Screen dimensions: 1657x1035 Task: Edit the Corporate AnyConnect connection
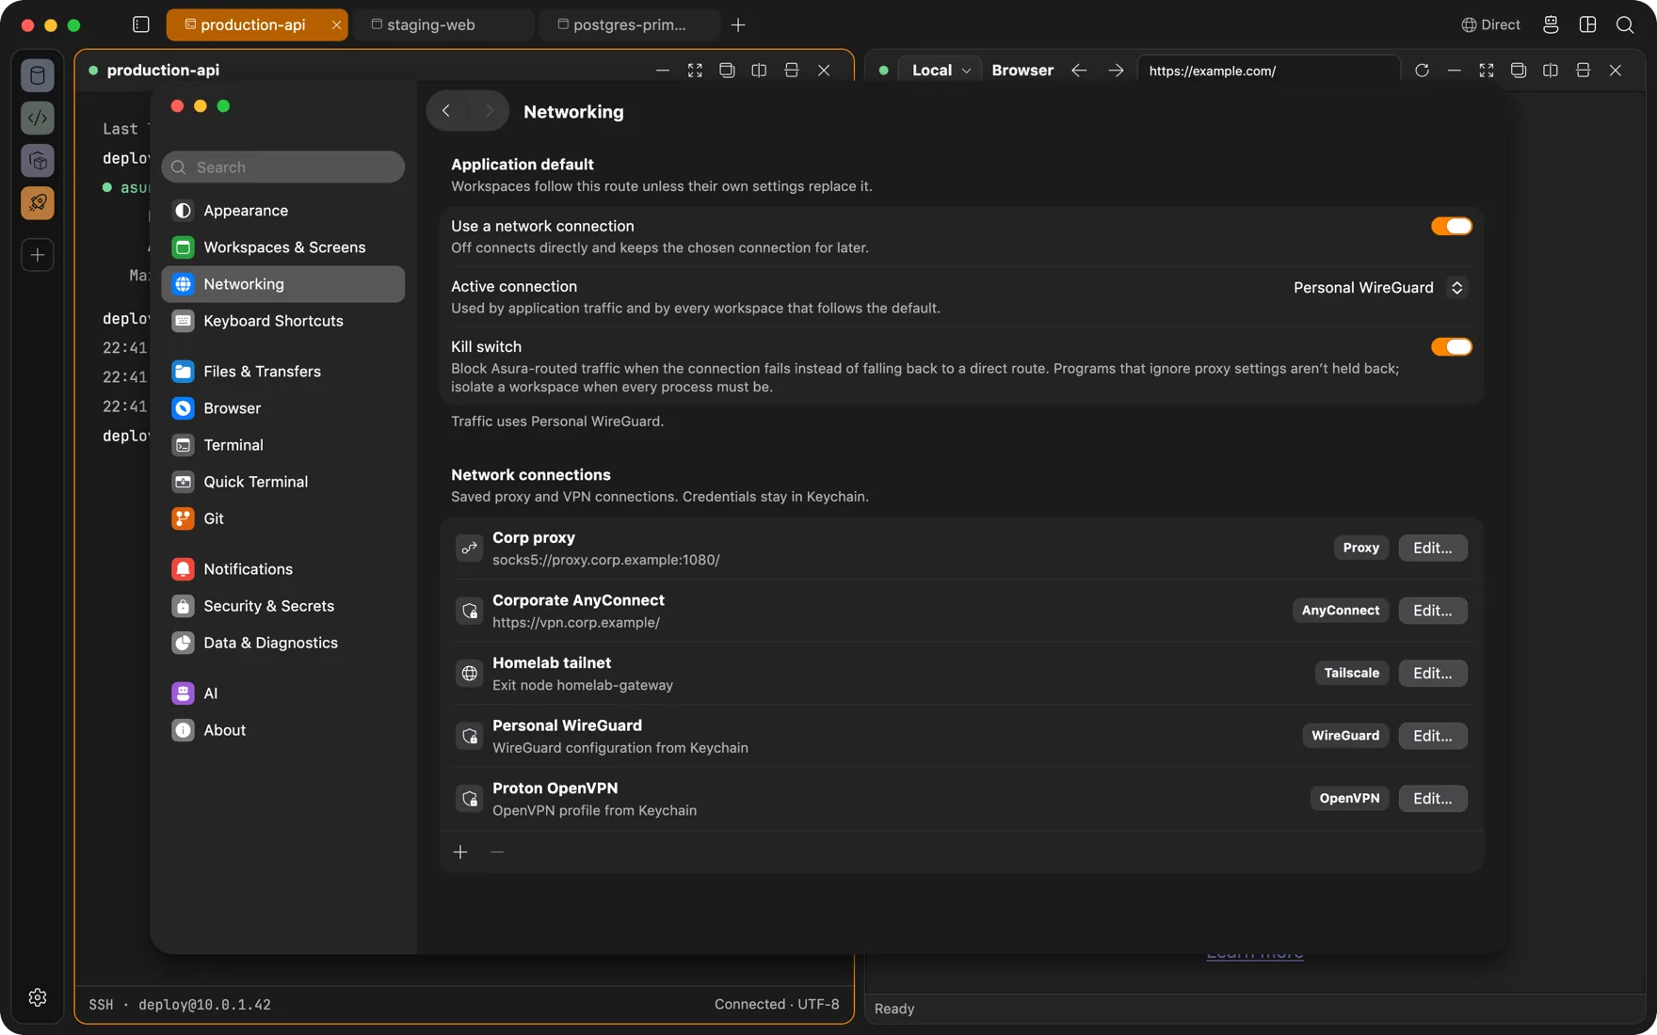(x=1432, y=610)
